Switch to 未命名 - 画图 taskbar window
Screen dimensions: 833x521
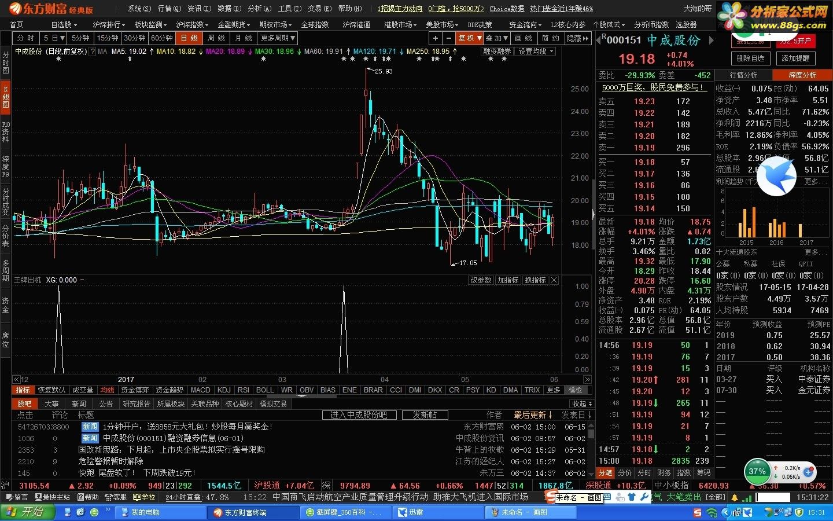click(532, 512)
